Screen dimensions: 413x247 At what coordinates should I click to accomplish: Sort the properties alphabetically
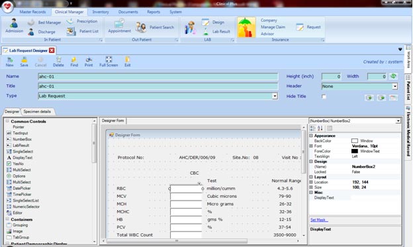[x=320, y=128]
